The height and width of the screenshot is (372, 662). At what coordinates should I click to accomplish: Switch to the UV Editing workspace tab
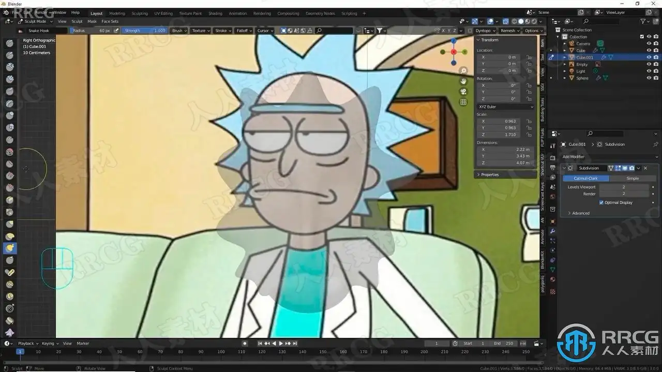pyautogui.click(x=163, y=13)
